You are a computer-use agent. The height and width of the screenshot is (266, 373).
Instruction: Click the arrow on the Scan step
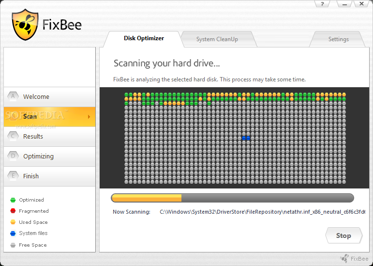[x=89, y=117]
